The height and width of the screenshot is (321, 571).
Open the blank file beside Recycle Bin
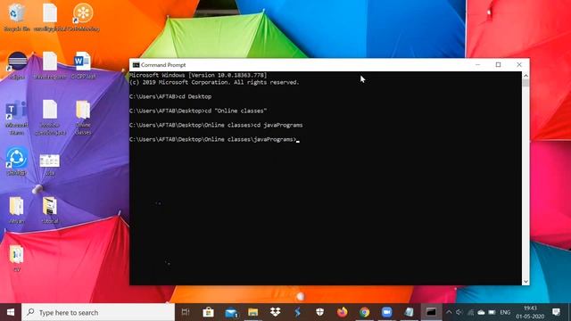[x=50, y=17]
